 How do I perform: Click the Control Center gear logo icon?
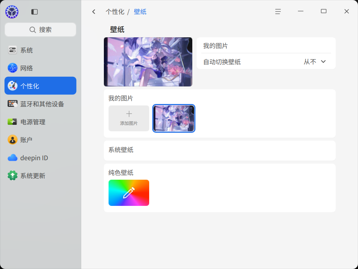(x=12, y=12)
